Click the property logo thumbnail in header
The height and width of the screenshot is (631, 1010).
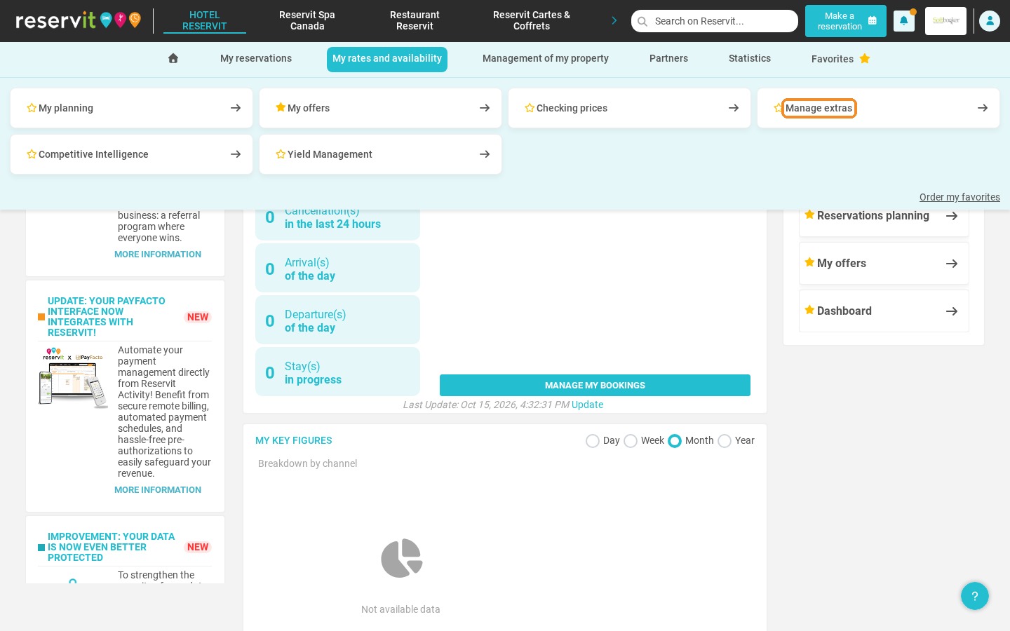pos(945,21)
